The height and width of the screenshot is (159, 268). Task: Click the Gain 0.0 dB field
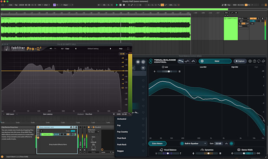[x=218, y=144]
